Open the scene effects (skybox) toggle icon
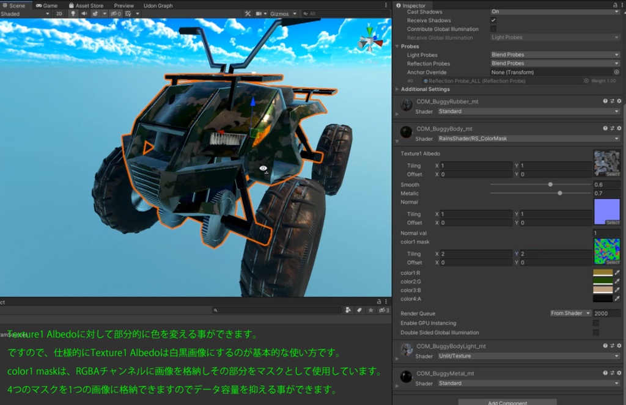 point(95,13)
